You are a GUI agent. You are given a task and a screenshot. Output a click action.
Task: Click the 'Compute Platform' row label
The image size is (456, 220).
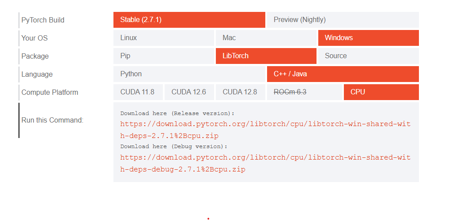[50, 93]
